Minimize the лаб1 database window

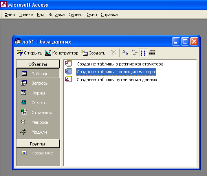(x=176, y=42)
